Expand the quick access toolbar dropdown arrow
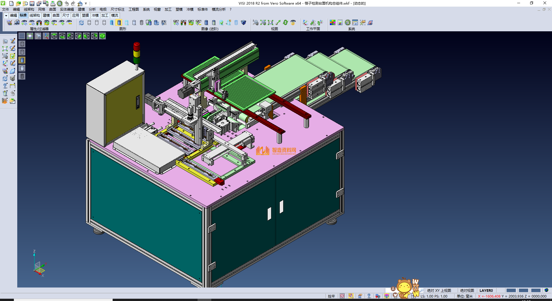 tap(86, 4)
